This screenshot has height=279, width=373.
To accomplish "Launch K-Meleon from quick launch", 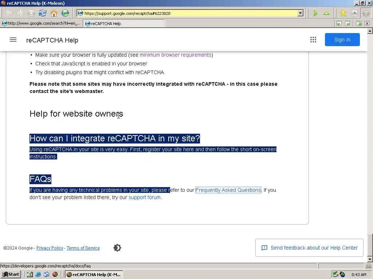I will coord(55,274).
